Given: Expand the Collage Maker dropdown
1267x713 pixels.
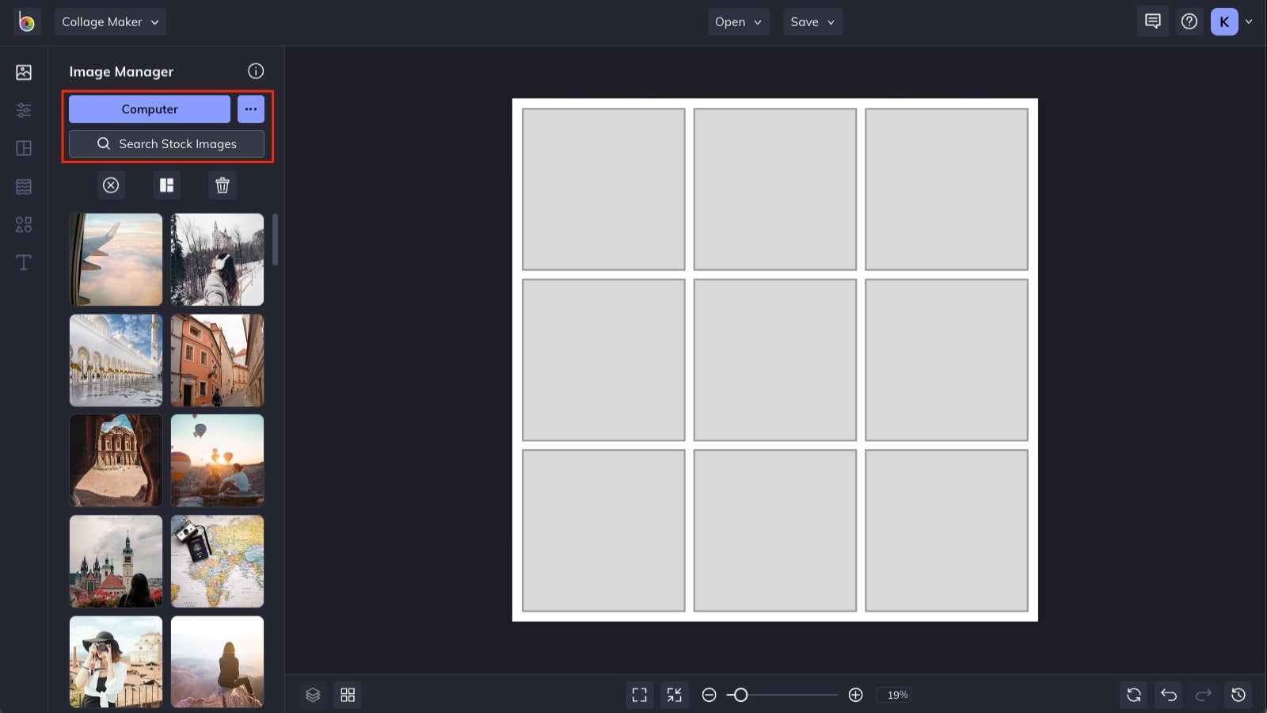Looking at the screenshot, I should (x=110, y=22).
